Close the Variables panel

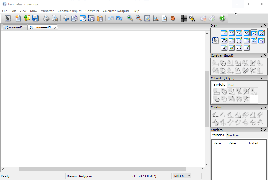(265, 130)
